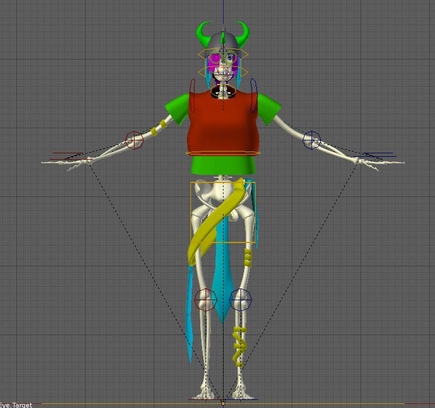Select the red elbow circle control
435x408 pixels.
[x=135, y=140]
